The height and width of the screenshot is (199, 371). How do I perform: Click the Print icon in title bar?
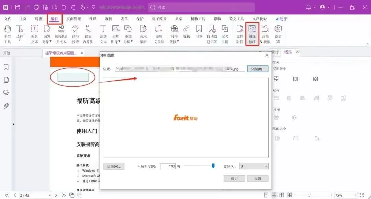click(36, 7)
